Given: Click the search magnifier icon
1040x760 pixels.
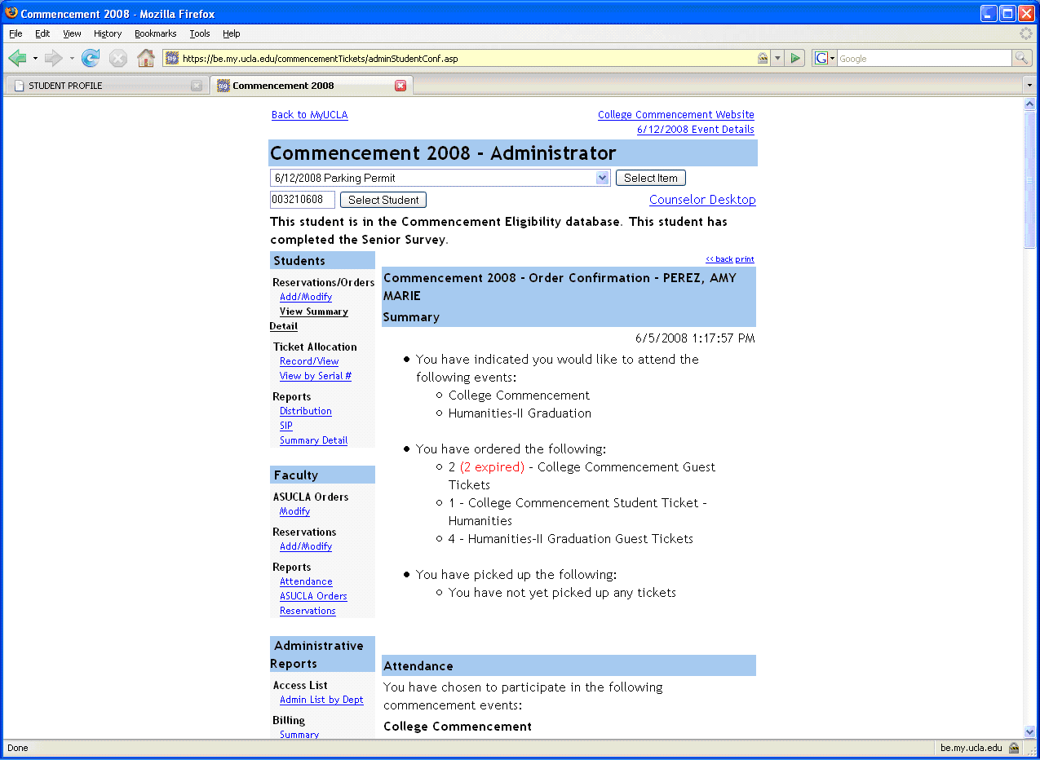Looking at the screenshot, I should (1021, 58).
